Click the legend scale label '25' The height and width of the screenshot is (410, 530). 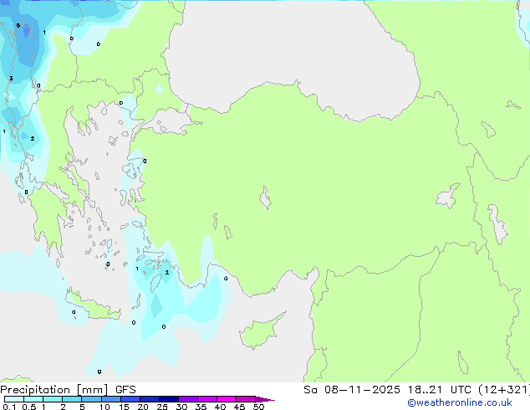pyautogui.click(x=162, y=407)
